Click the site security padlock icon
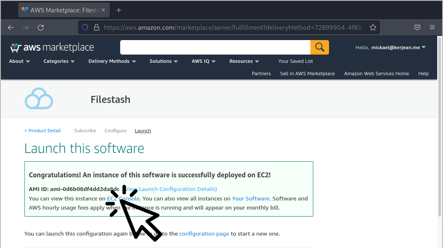Screen dimensions: 443x248 point(96,27)
